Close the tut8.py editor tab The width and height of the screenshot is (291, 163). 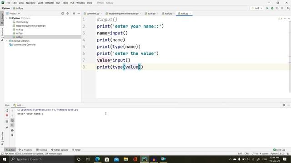coord(191,14)
